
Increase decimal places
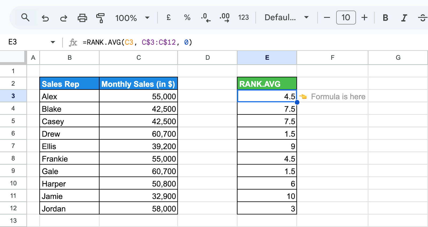(224, 18)
